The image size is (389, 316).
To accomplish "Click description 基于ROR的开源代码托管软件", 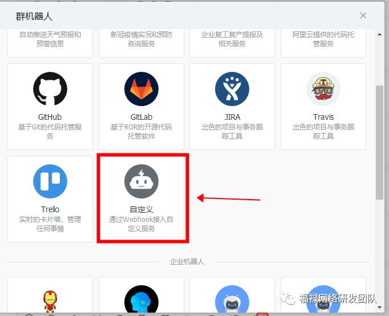I will [x=141, y=131].
